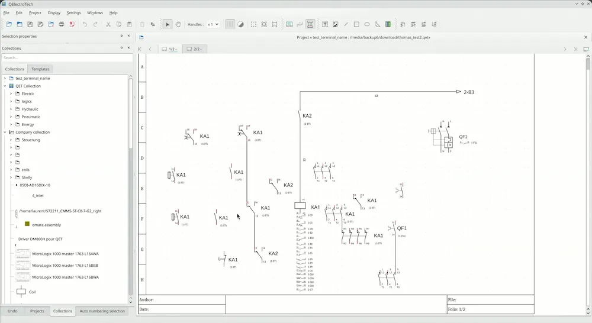Open Auto numbering selection tab

tap(102, 311)
